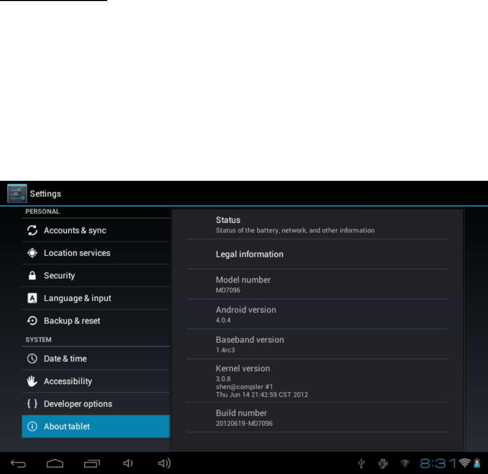Open Date & time settings
This screenshot has width=488, height=474.
click(96, 358)
